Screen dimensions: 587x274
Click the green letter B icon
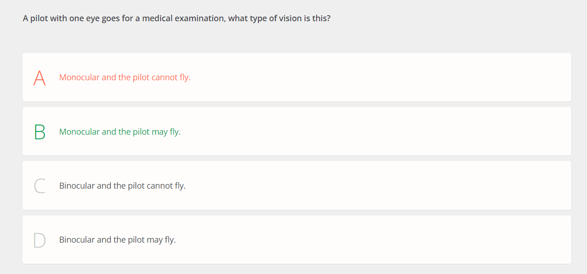point(40,132)
